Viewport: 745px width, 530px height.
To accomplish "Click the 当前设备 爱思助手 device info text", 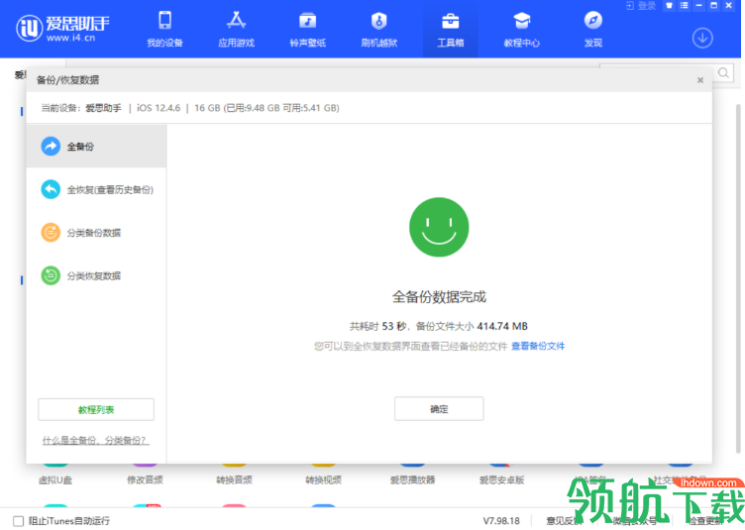I will [81, 108].
